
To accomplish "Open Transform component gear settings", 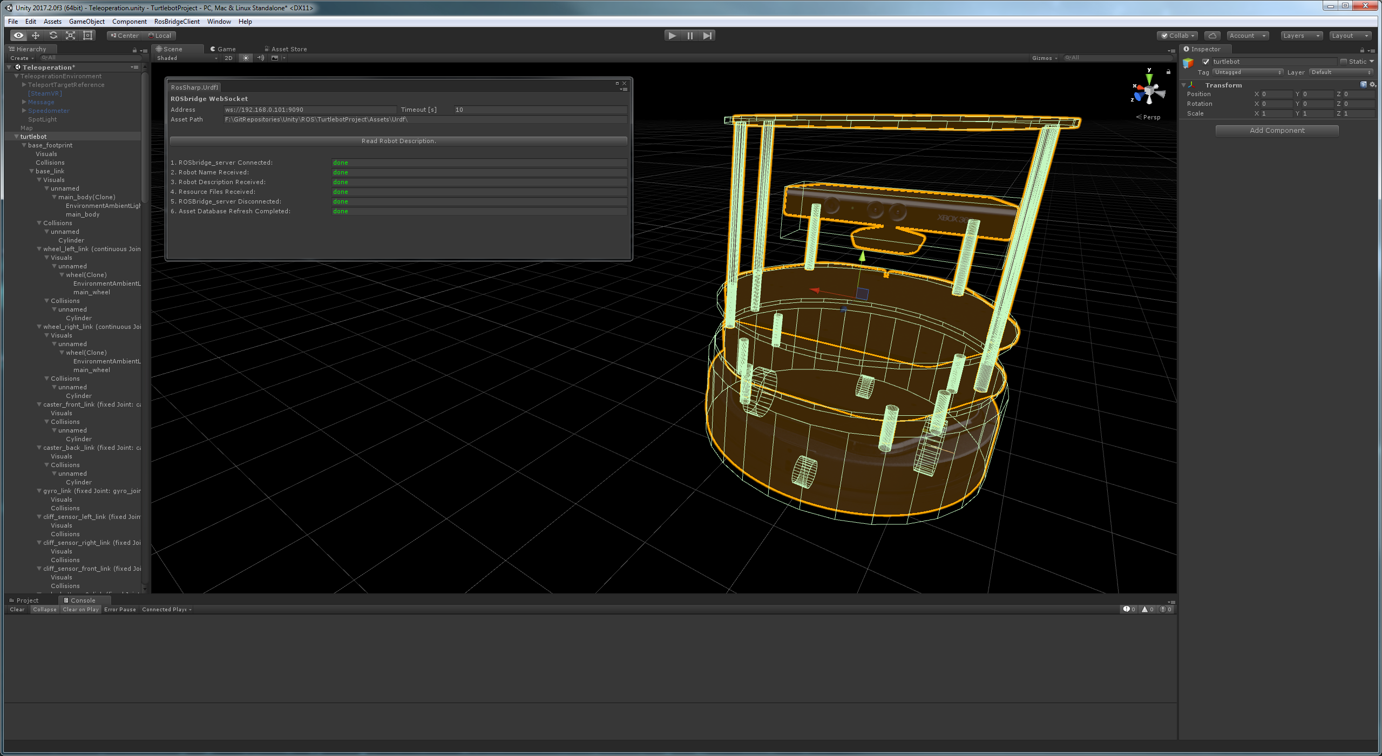I will pyautogui.click(x=1373, y=85).
